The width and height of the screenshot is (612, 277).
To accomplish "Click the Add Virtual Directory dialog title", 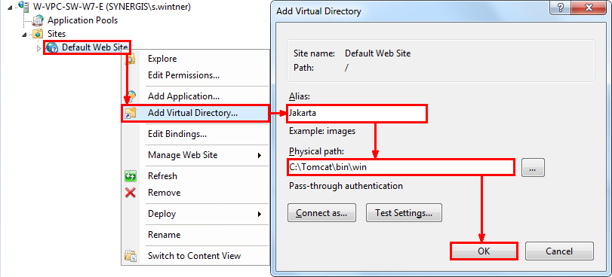I will (x=318, y=11).
